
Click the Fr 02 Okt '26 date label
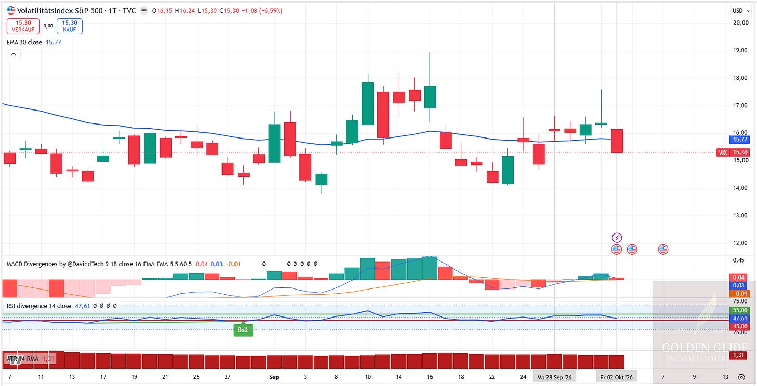coord(616,377)
